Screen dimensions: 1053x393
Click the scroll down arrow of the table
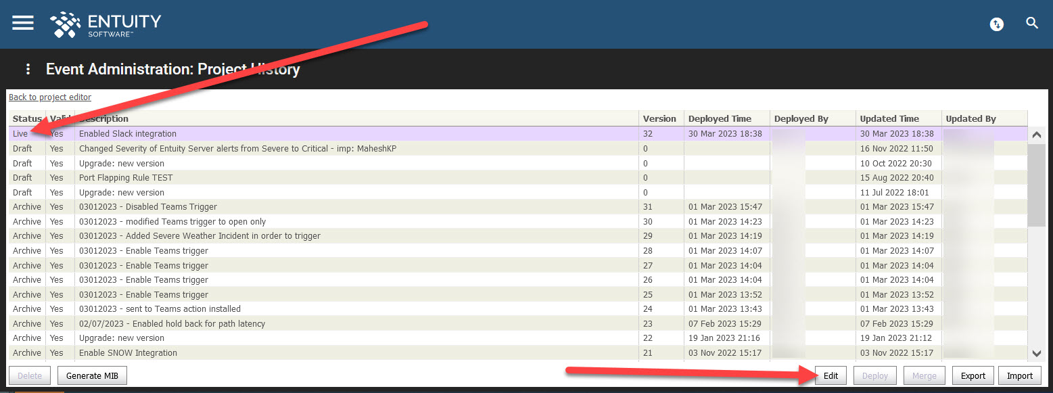(x=1036, y=353)
